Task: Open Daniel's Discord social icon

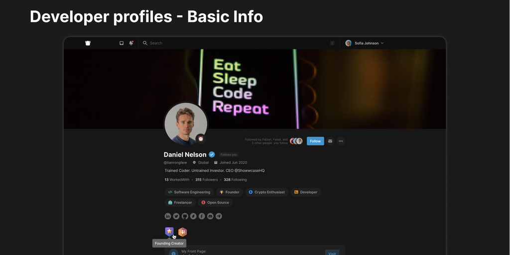Action: click(211, 216)
